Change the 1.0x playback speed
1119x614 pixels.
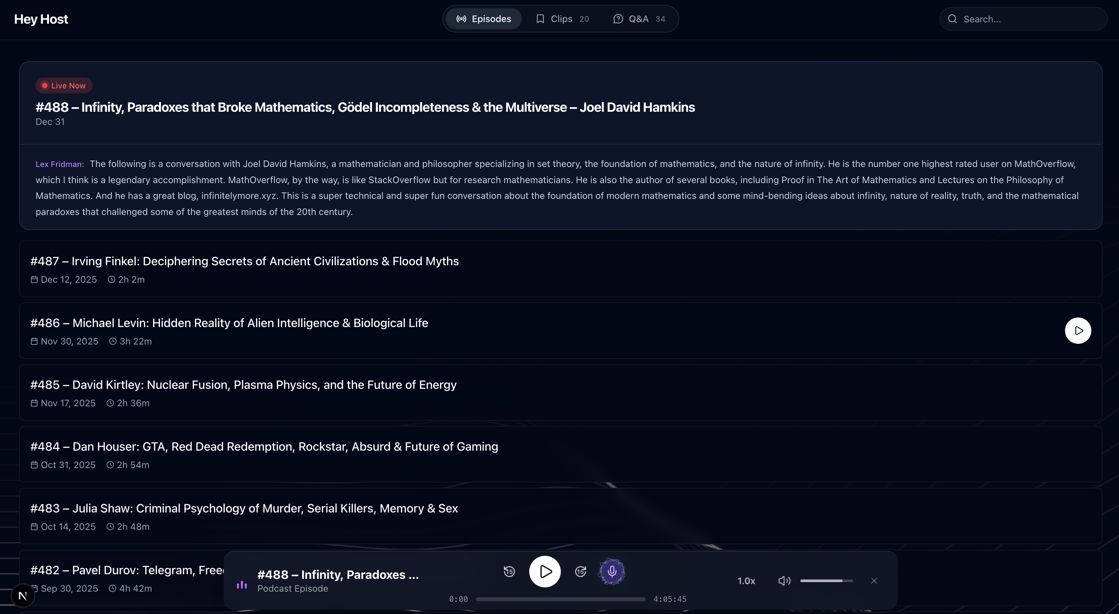746,580
